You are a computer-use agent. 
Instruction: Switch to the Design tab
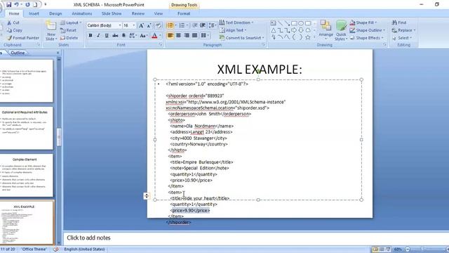pos(55,13)
